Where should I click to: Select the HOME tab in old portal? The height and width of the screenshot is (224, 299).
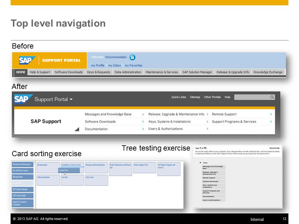pyautogui.click(x=21, y=72)
